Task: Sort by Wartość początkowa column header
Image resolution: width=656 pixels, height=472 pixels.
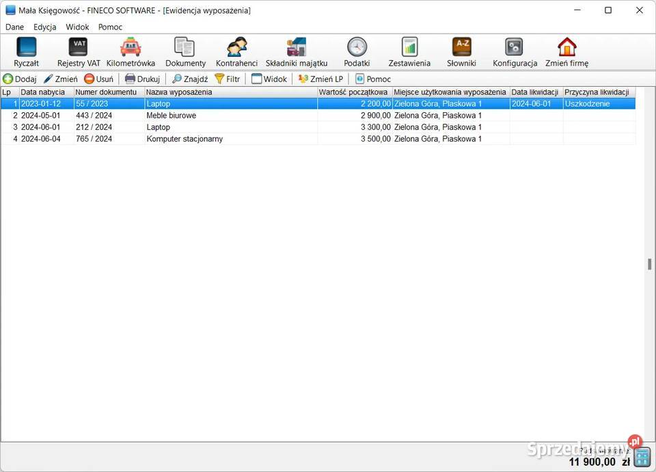Action: [353, 92]
